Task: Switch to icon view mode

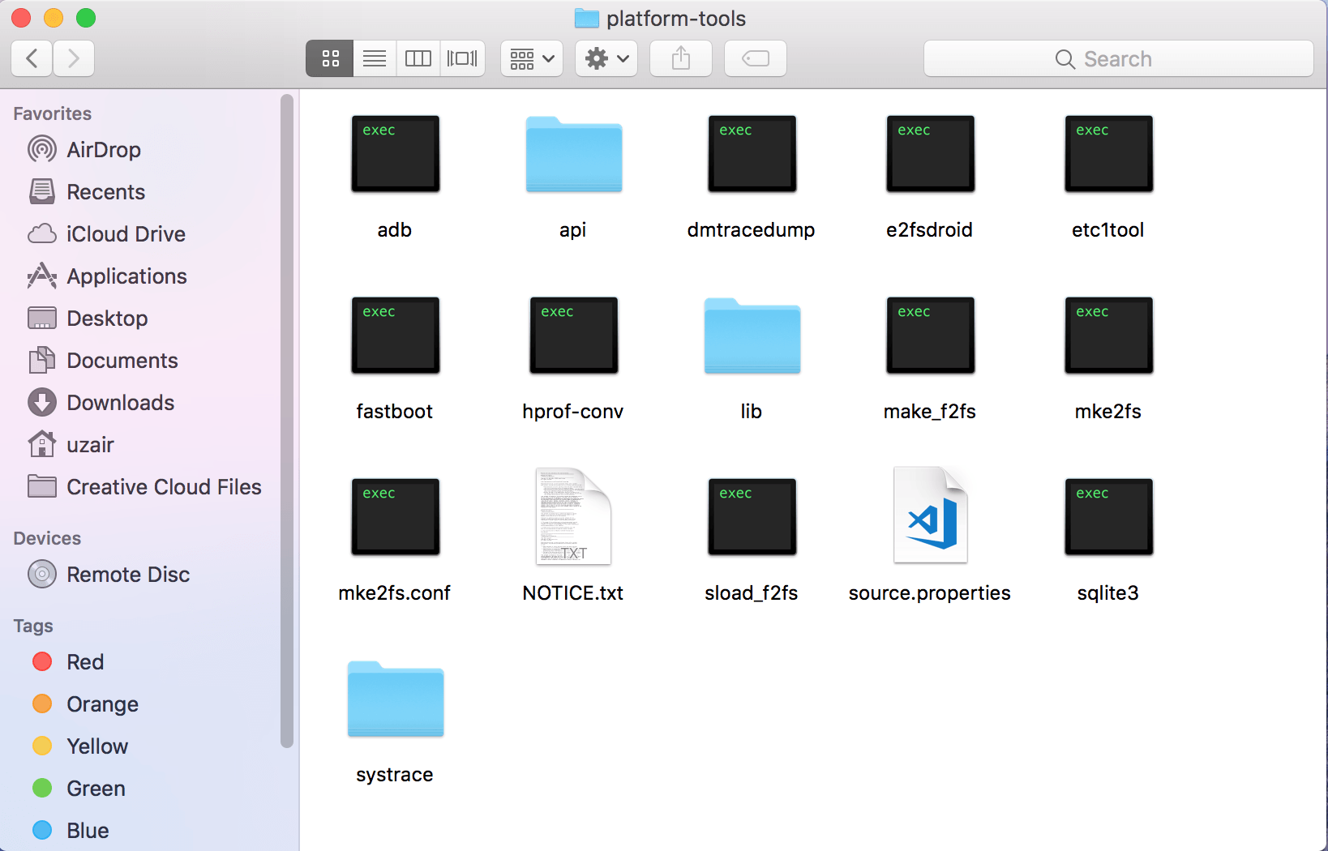Action: (330, 58)
